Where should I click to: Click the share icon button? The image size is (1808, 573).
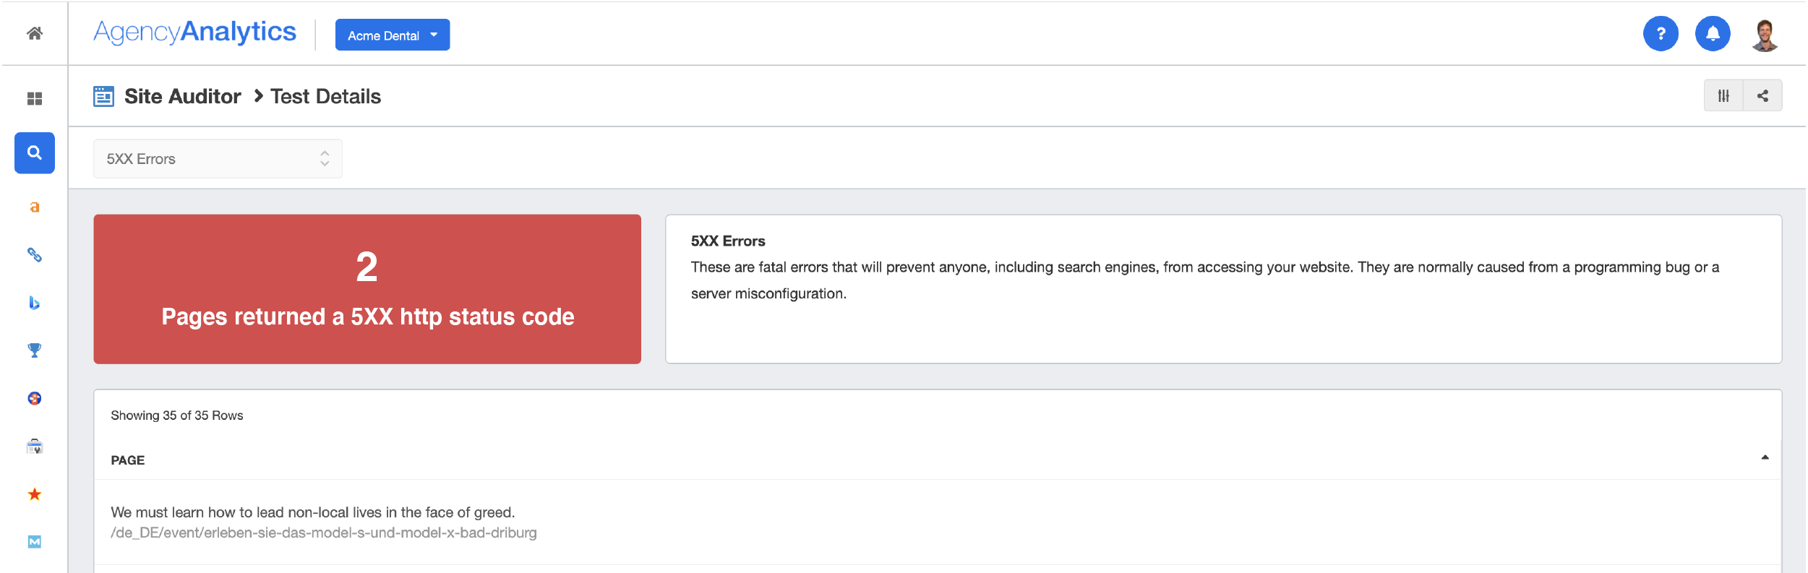[1762, 95]
